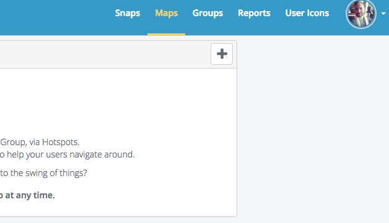The height and width of the screenshot is (223, 389).
Task: Click bold text 'at any time.'
Action: pyautogui.click(x=30, y=195)
